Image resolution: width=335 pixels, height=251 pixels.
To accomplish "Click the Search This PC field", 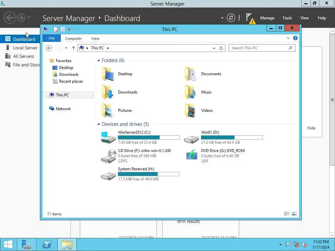I will click(x=262, y=48).
